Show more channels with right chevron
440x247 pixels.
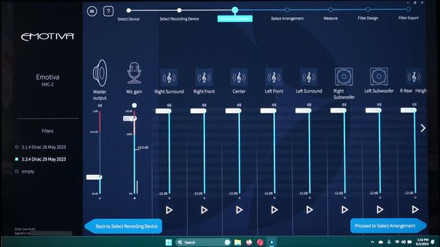pyautogui.click(x=423, y=128)
